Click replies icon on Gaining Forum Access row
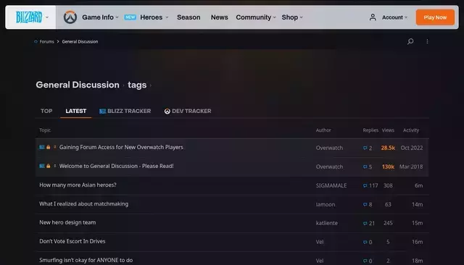The width and height of the screenshot is (464, 265). click(x=365, y=148)
